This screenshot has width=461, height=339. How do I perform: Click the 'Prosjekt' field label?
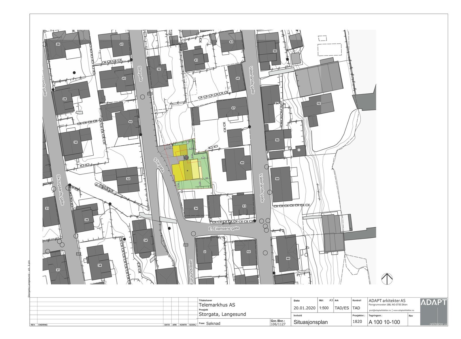(203, 310)
